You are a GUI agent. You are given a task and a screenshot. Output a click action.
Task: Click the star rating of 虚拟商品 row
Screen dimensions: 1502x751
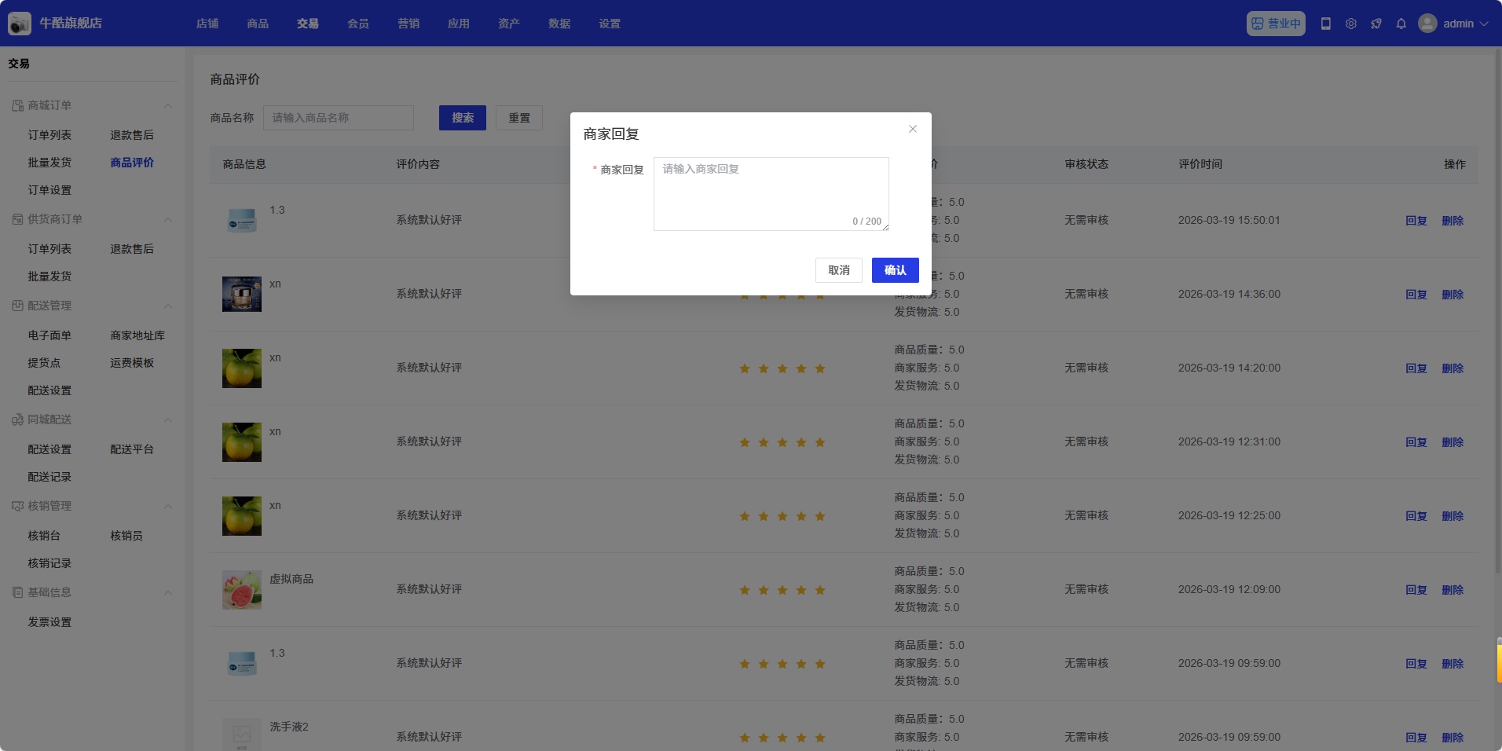point(782,590)
